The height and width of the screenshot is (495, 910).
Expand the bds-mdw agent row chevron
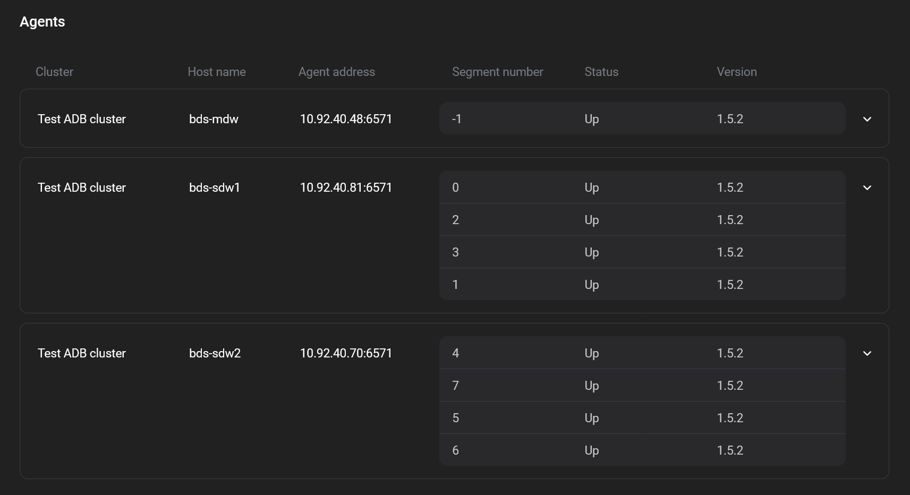click(x=867, y=119)
